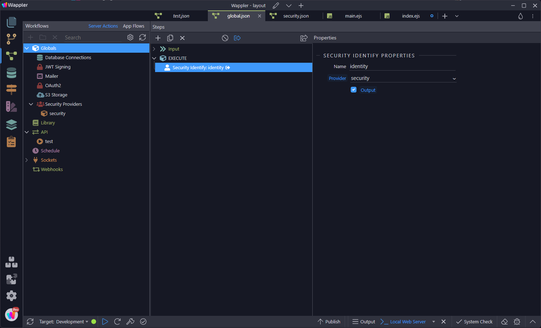Select the Server Actions tab
Viewport: 541px width, 328px height.
click(x=103, y=26)
